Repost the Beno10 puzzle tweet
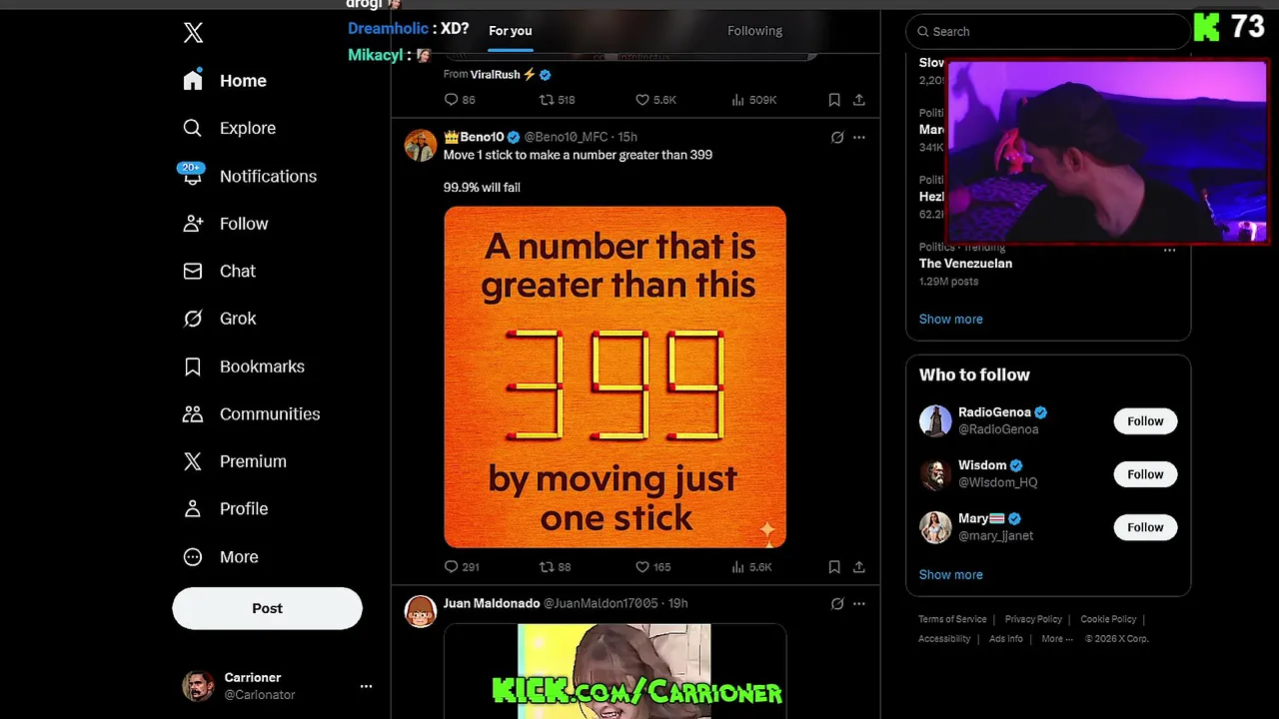Image resolution: width=1279 pixels, height=719 pixels. pyautogui.click(x=555, y=567)
